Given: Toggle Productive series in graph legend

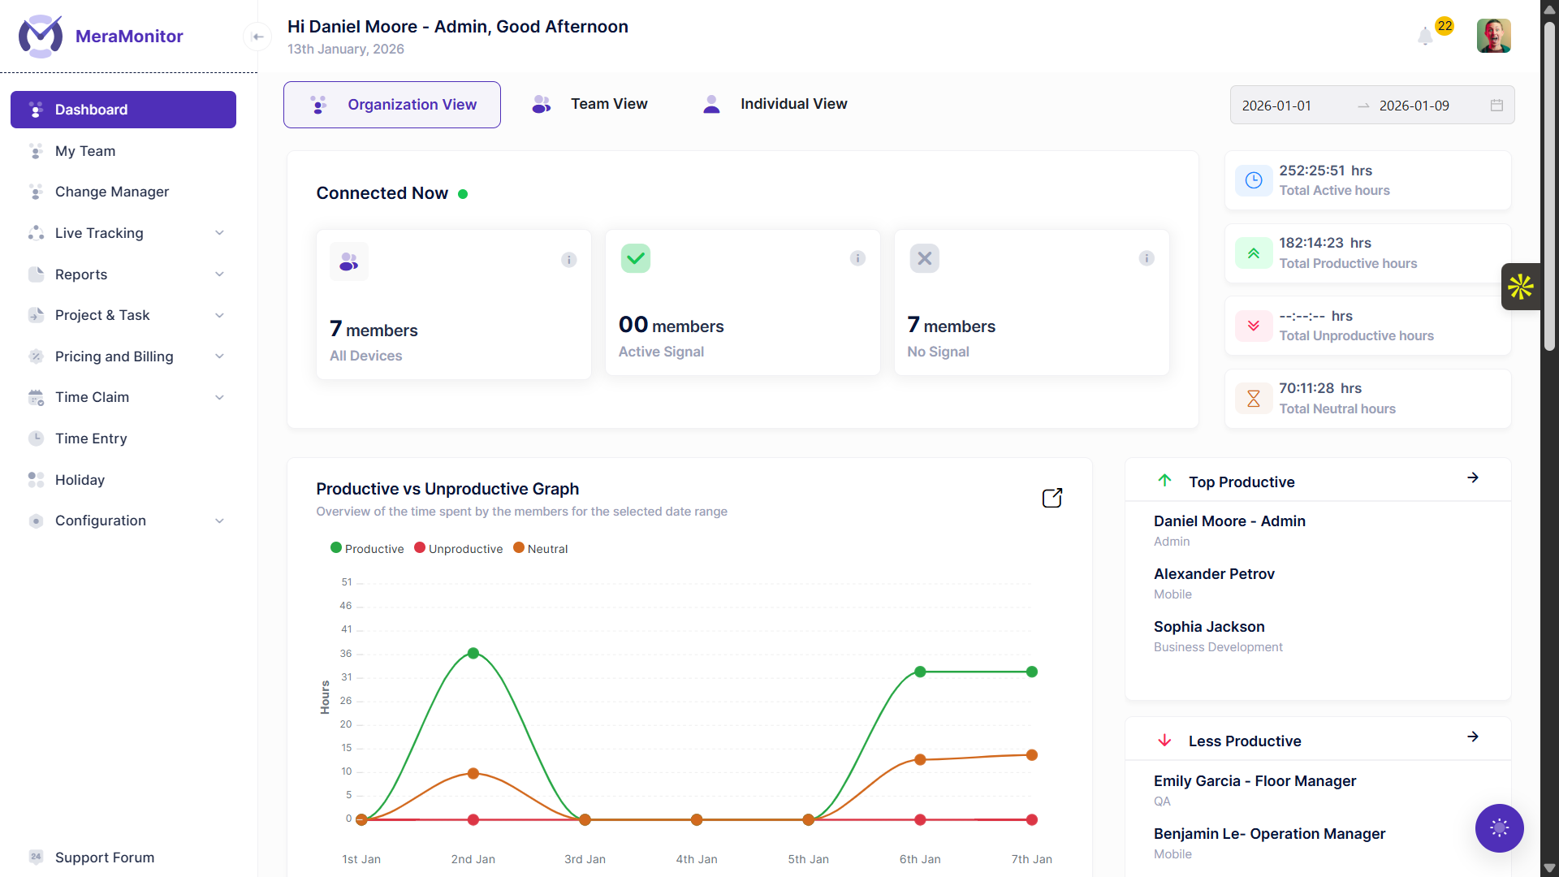Looking at the screenshot, I should pos(367,549).
